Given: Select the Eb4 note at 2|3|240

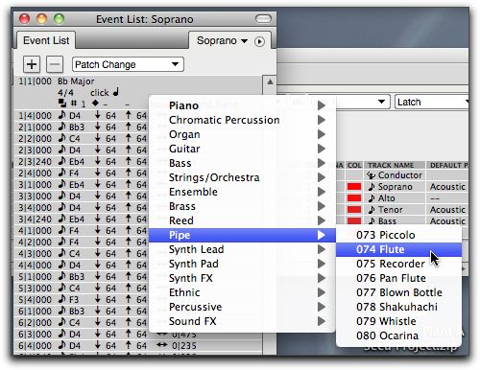Looking at the screenshot, I should (x=77, y=161).
